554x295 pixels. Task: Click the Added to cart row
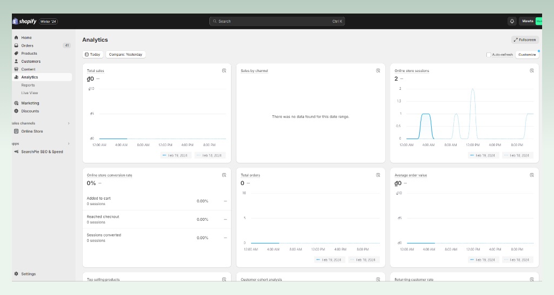[x=157, y=201]
